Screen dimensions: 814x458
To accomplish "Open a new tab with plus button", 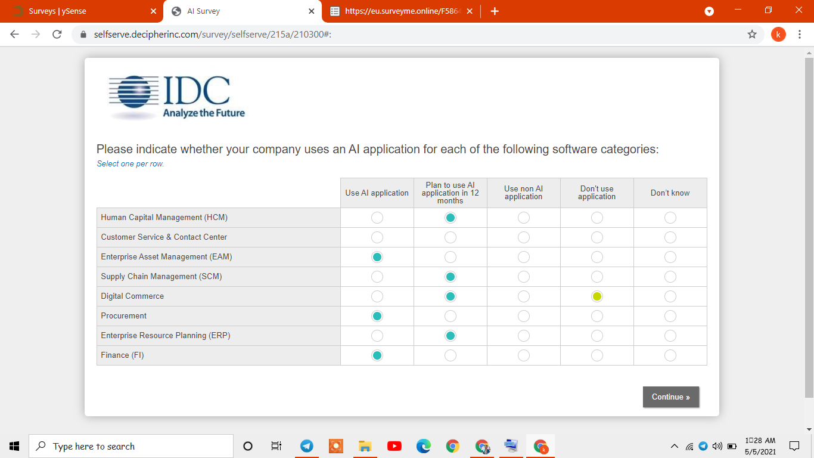I will (x=494, y=11).
